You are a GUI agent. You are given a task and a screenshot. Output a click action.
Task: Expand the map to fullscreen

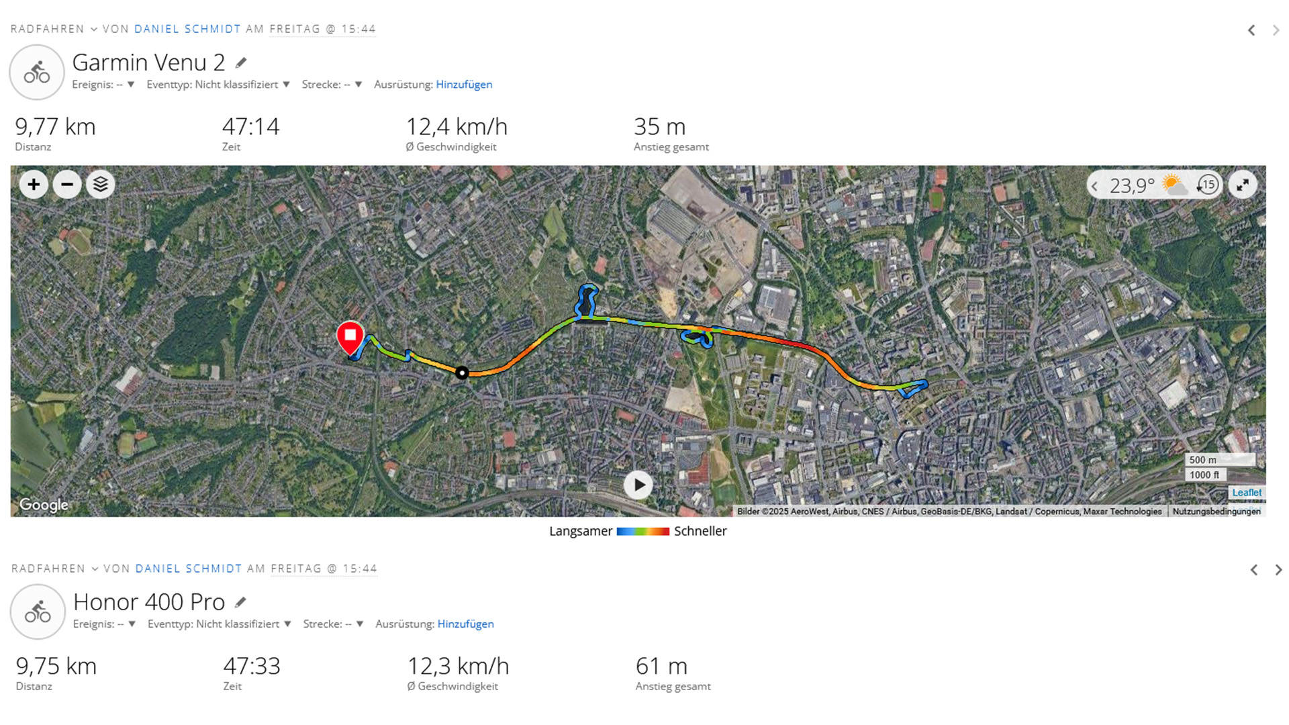[1243, 185]
